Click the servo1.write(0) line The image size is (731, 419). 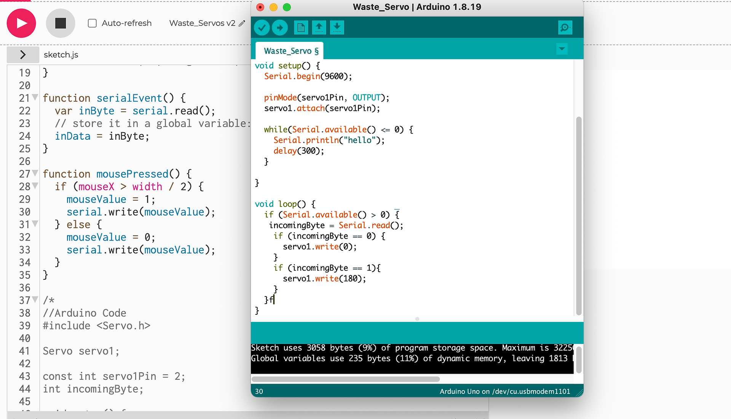coord(320,247)
